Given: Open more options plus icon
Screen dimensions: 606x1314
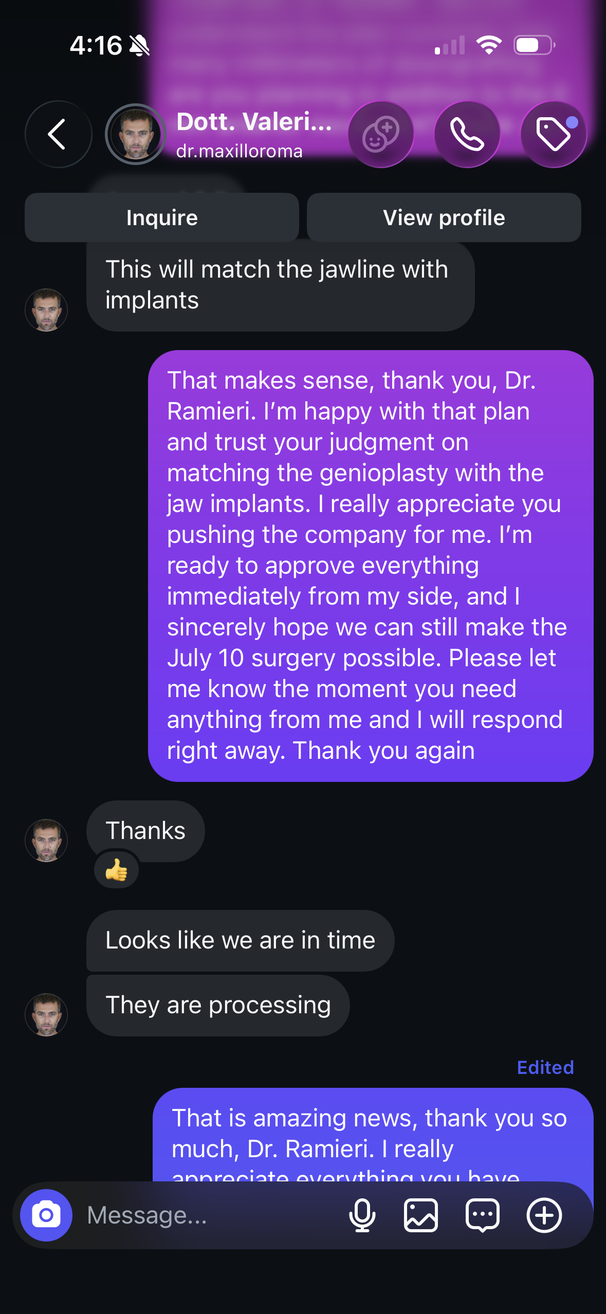Looking at the screenshot, I should 544,1215.
